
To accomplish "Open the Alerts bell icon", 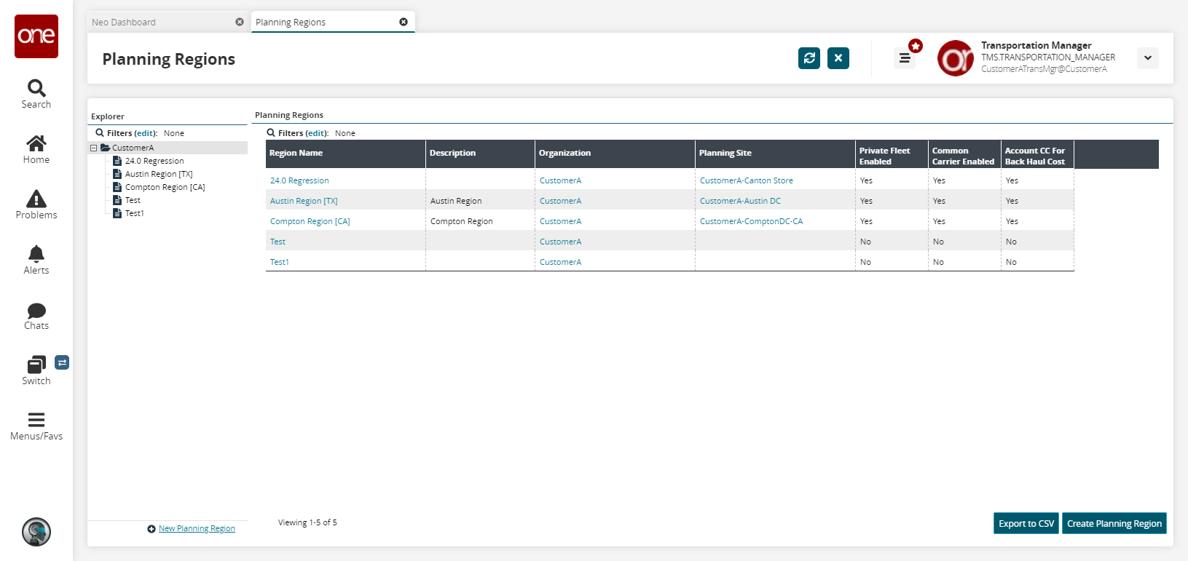I will [36, 254].
